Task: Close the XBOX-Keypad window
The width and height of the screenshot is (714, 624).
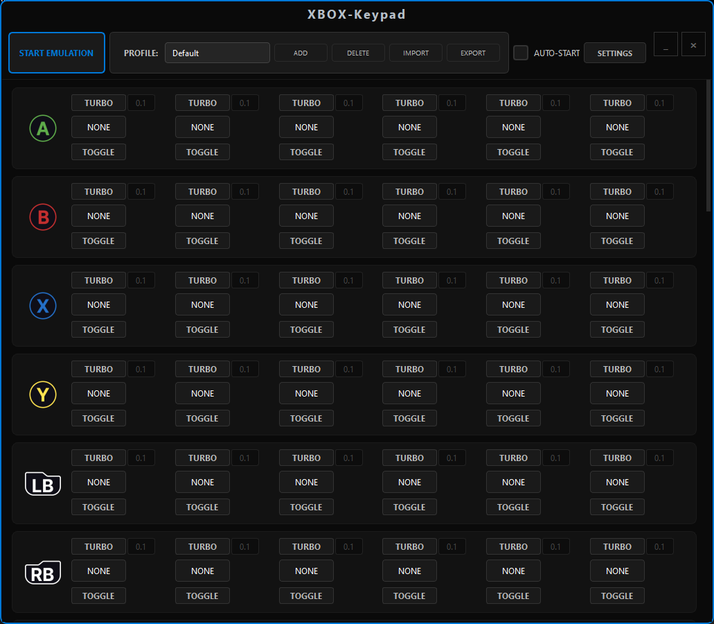Action: coord(693,44)
